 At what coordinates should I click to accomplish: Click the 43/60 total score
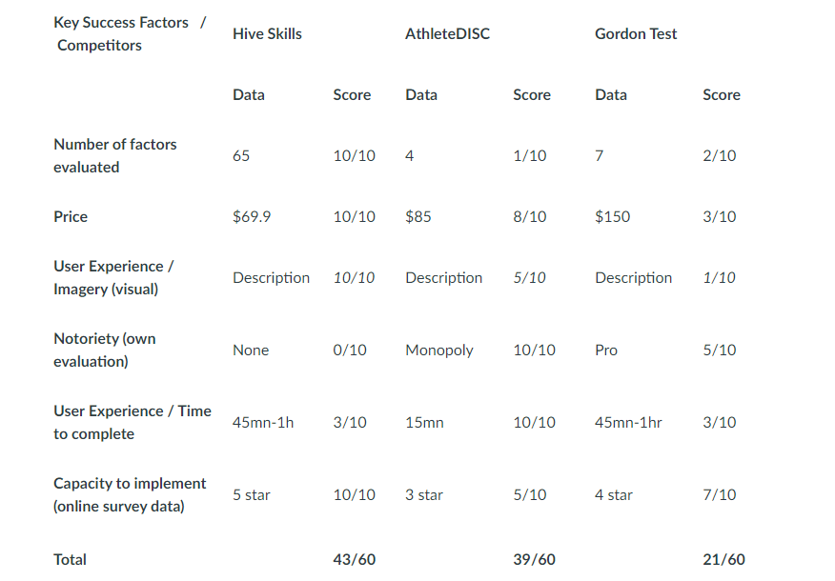click(x=354, y=560)
